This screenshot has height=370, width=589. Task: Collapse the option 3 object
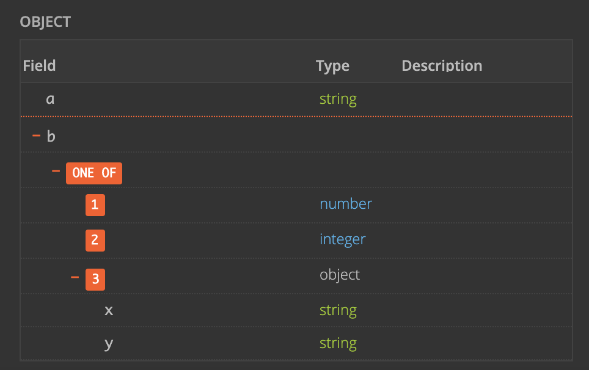pos(76,278)
